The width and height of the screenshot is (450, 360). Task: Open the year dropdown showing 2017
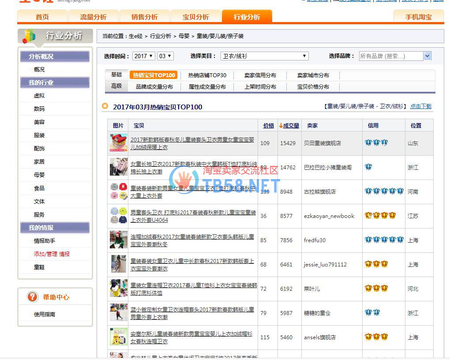click(x=144, y=56)
